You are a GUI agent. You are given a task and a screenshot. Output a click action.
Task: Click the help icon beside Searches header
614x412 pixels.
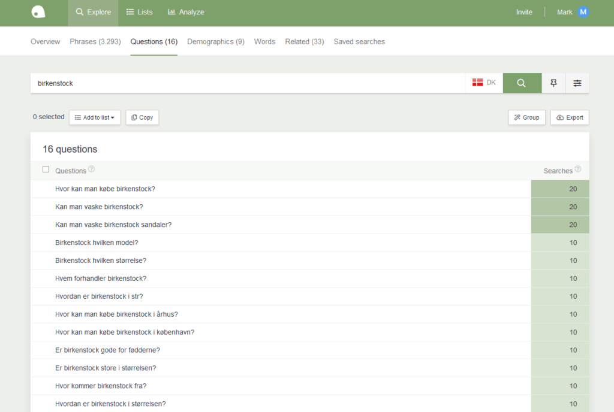(577, 169)
